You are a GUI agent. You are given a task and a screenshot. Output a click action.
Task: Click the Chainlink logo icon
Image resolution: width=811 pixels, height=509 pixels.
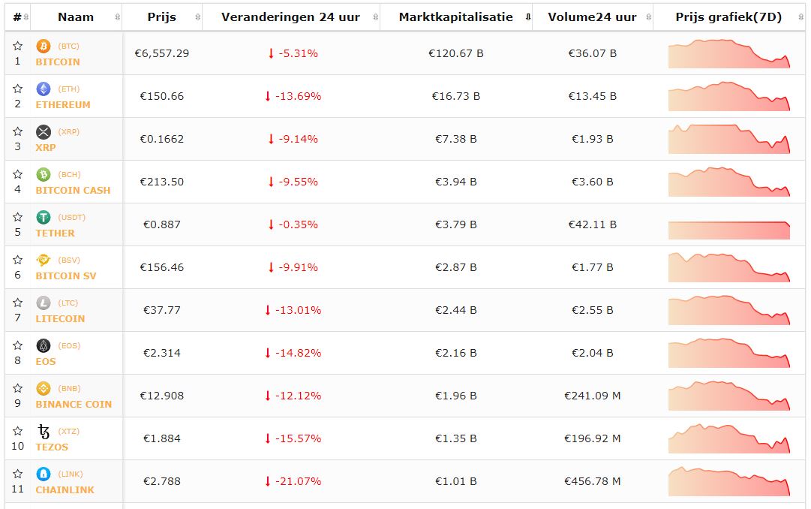tap(44, 474)
